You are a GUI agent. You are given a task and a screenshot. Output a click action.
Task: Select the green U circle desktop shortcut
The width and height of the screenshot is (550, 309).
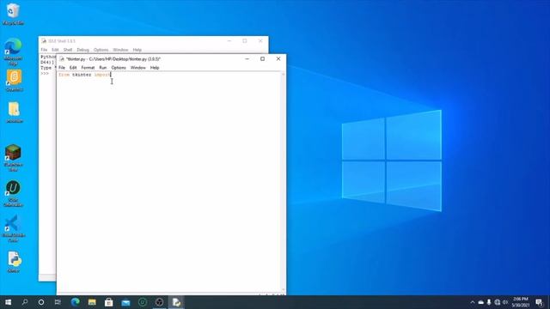tap(13, 193)
